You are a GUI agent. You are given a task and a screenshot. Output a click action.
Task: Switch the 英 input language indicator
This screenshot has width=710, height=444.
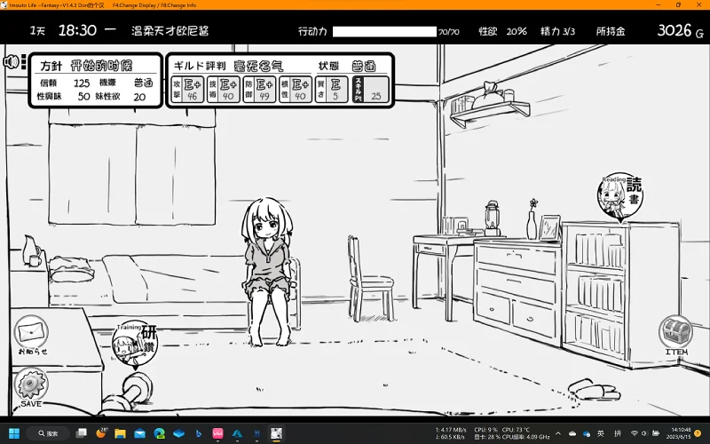(x=601, y=433)
